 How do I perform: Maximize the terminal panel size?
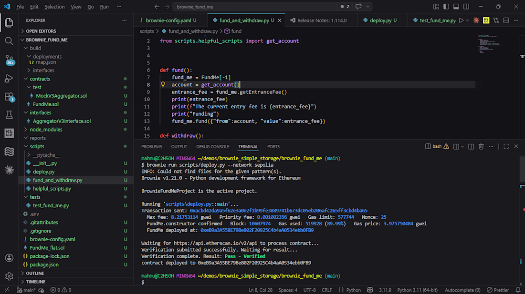click(506, 147)
